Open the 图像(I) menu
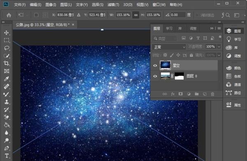 pyautogui.click(x=51, y=5)
